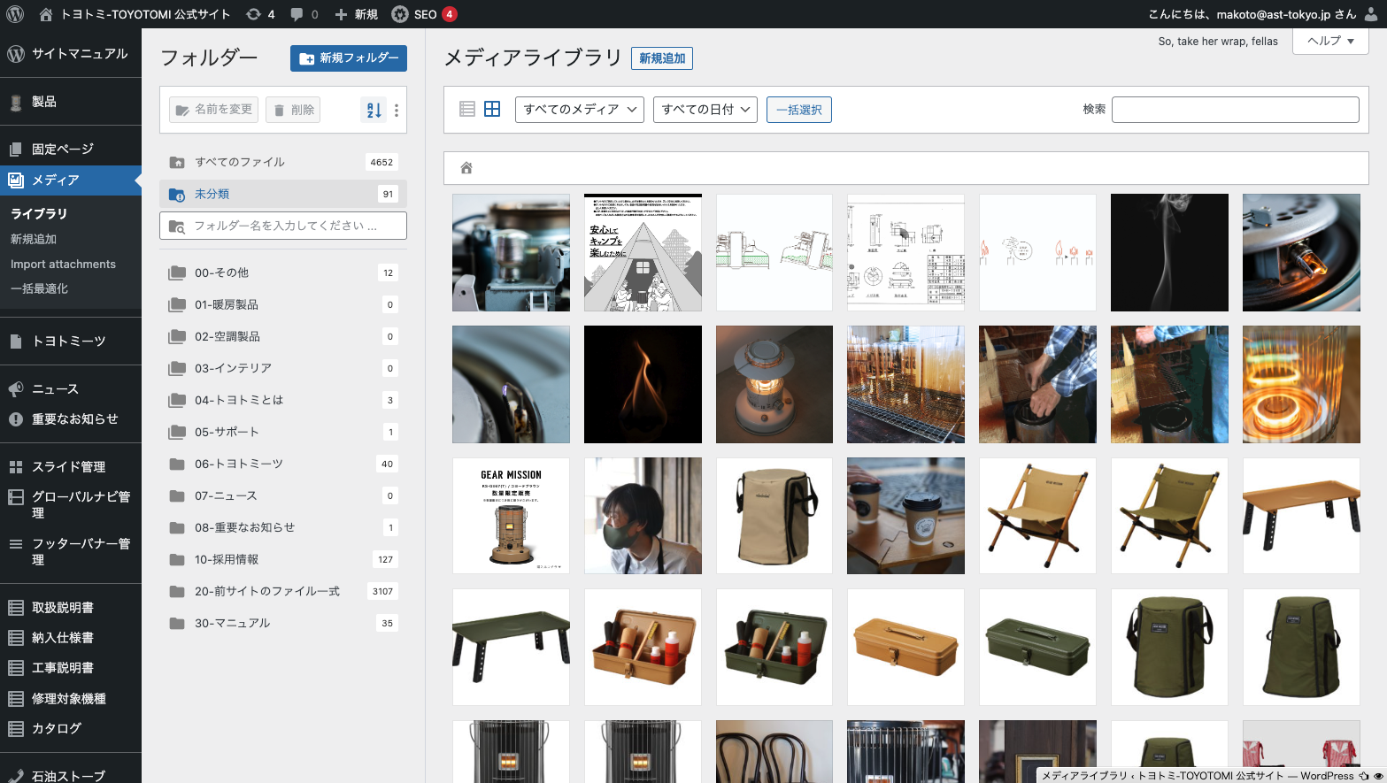Click the 名前を変更 rename button
The height and width of the screenshot is (783, 1387).
(214, 110)
